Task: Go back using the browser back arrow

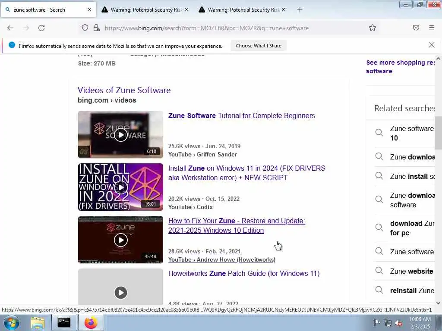Action: coord(10,28)
